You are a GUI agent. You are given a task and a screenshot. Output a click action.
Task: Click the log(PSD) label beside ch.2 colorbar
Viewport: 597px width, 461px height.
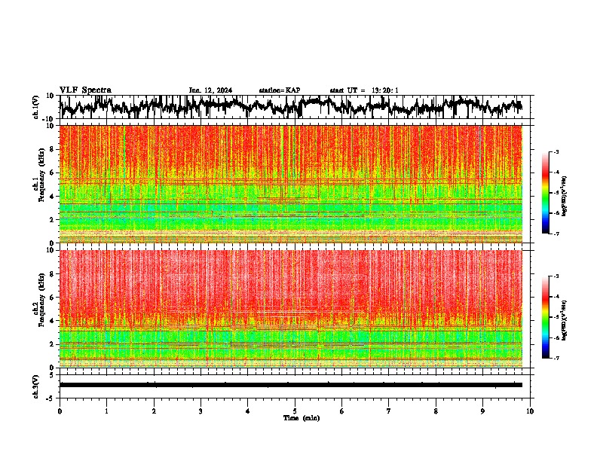click(x=564, y=320)
